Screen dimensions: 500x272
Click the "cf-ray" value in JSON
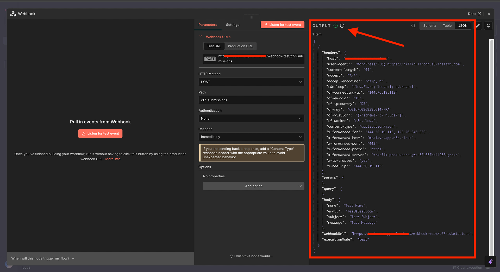(370, 109)
